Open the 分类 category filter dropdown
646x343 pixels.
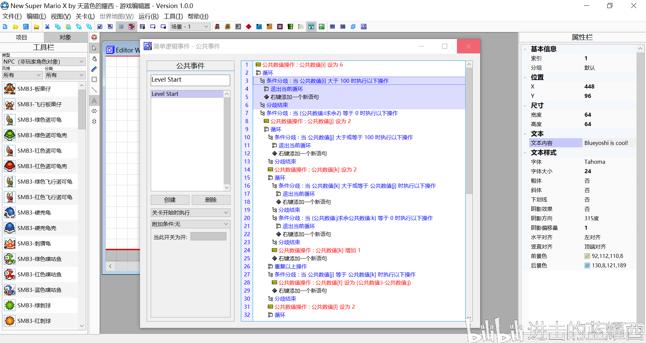coord(65,75)
